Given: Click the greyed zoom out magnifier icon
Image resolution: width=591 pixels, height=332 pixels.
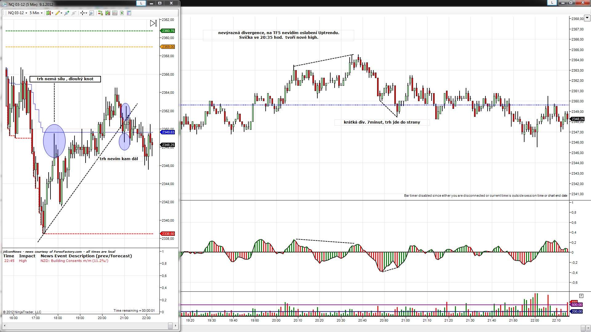Looking at the screenshot, I should (74, 13).
